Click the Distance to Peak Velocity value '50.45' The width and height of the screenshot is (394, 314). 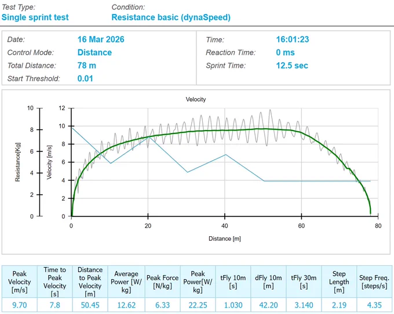point(90,305)
